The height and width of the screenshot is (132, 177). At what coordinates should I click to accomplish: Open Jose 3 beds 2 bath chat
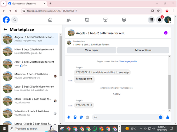30,64
